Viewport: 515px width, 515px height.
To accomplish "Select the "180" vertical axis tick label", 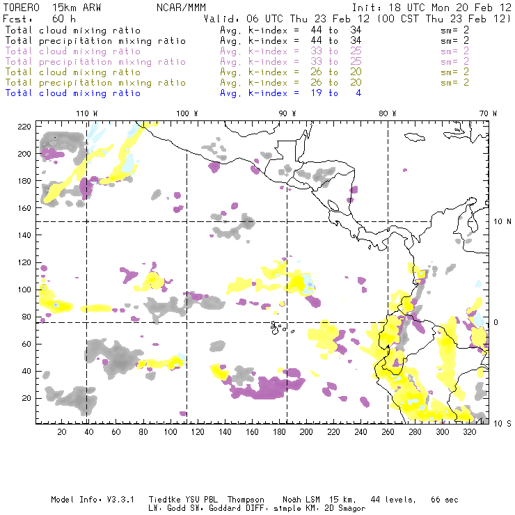I will point(24,181).
